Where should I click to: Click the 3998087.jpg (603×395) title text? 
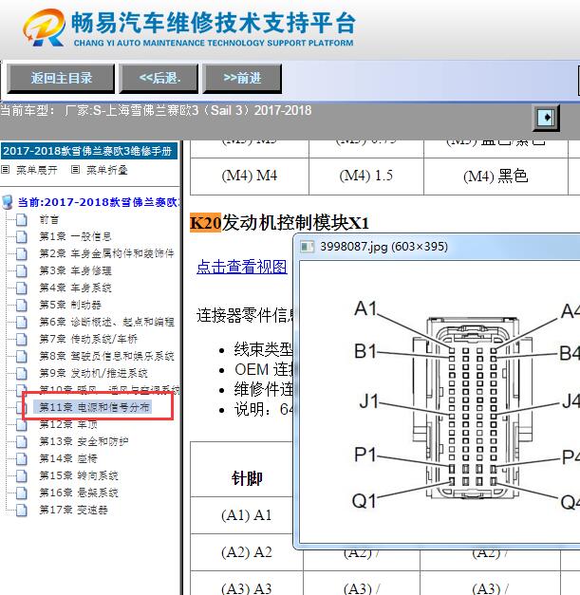click(x=384, y=247)
